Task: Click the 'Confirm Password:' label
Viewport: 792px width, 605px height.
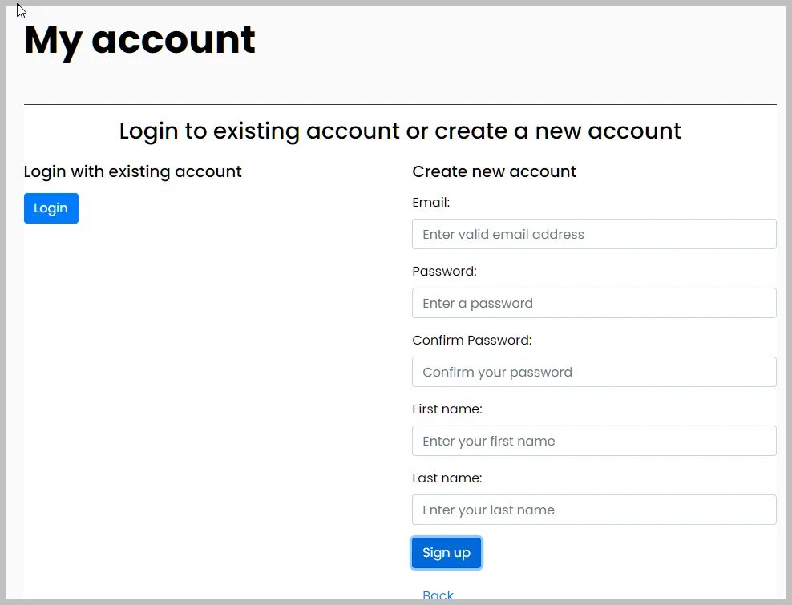Action: click(x=471, y=341)
